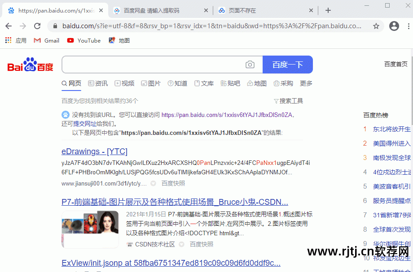Click the CSDN技术社区 source icon
The image size is (413, 272).
(129, 244)
